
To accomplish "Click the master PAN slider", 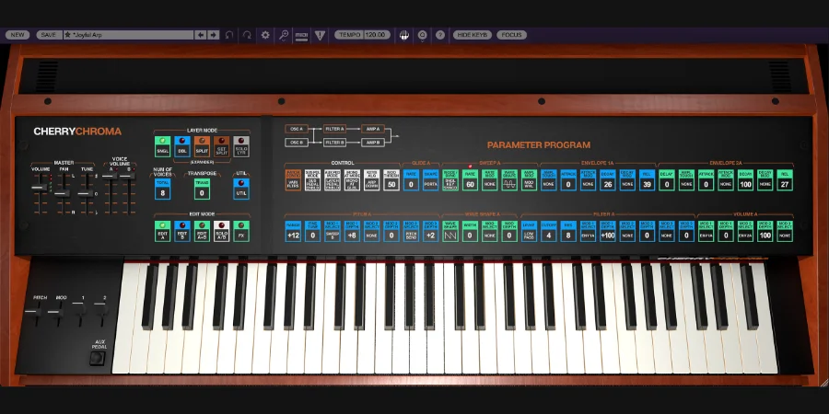I will click(62, 193).
